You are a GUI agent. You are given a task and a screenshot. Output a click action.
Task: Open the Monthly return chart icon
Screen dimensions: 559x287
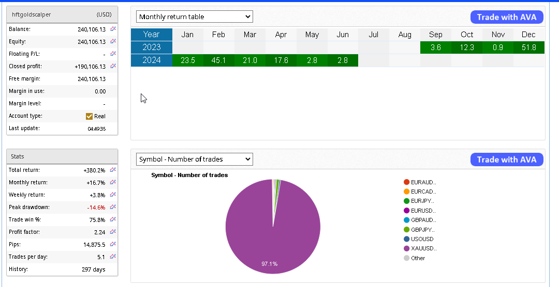(113, 182)
